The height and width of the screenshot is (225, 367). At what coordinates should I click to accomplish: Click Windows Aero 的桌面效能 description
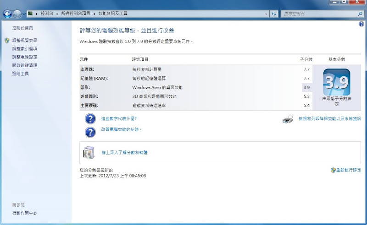(x=157, y=87)
